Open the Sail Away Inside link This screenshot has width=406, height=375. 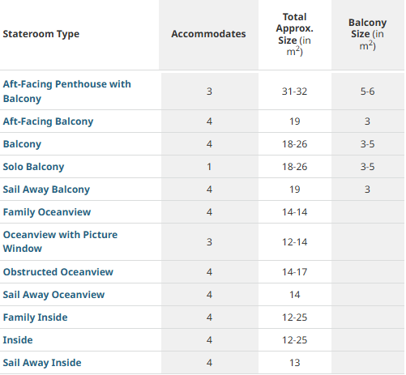[42, 363]
